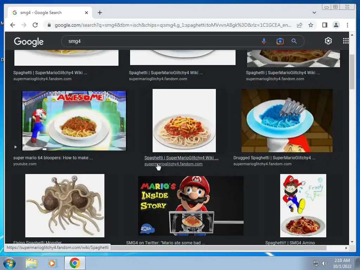Click the smg4 search input box
This screenshot has width=360, height=270.
click(x=161, y=41)
